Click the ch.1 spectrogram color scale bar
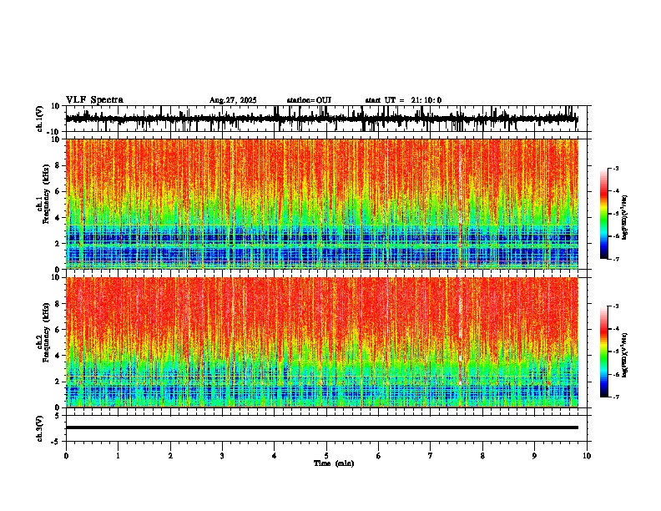The height and width of the screenshot is (511, 661). point(603,214)
